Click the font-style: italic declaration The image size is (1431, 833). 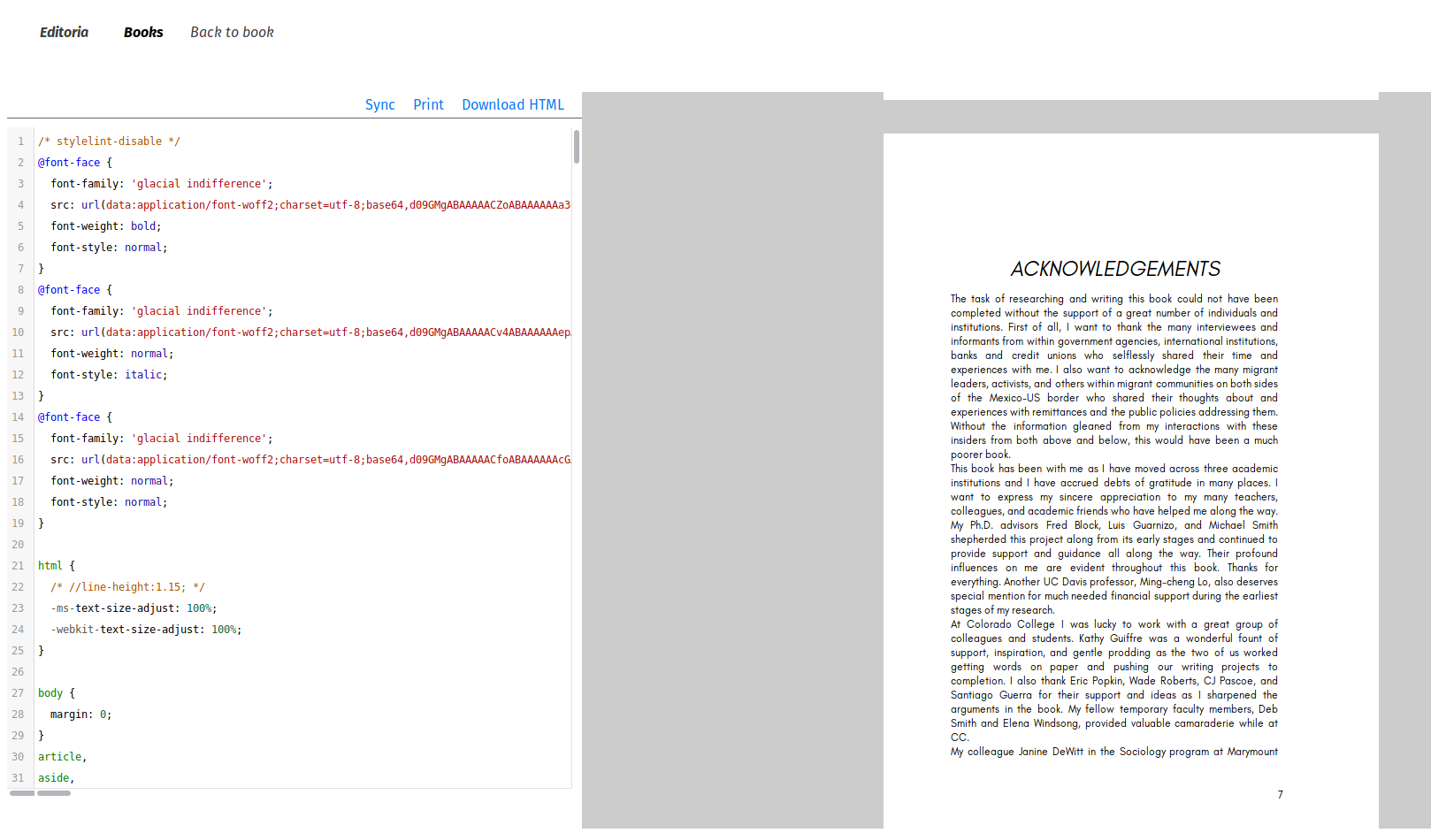coord(109,375)
